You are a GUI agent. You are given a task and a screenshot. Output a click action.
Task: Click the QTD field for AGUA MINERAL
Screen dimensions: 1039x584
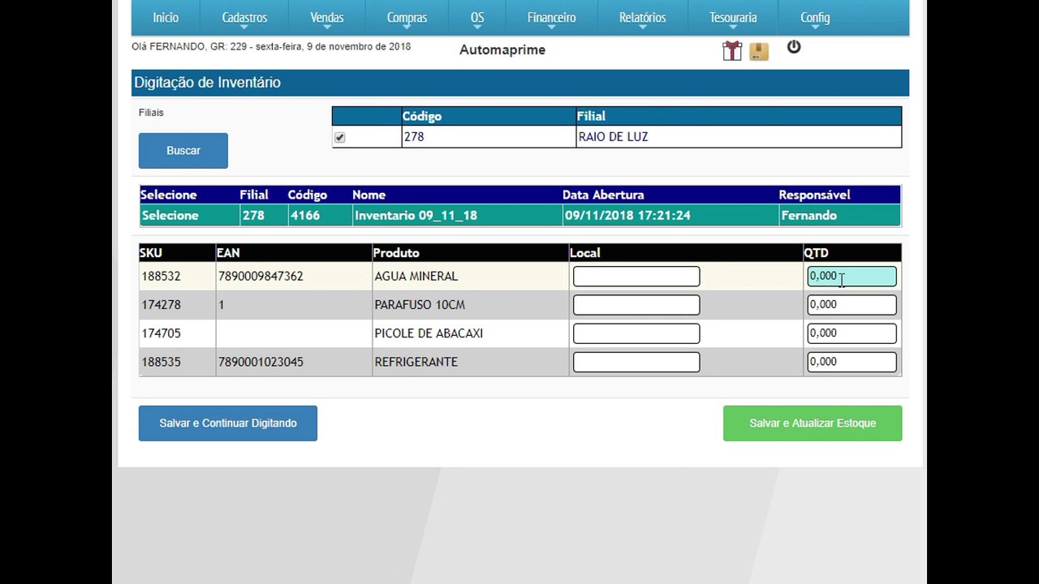851,277
